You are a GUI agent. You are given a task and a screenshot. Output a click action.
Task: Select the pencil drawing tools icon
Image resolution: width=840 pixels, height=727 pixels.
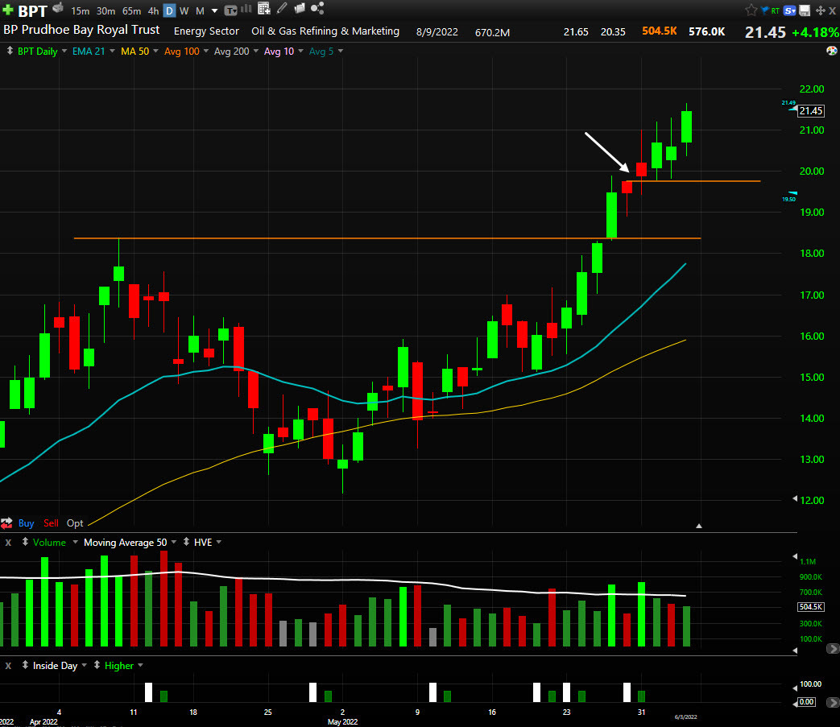(x=282, y=8)
